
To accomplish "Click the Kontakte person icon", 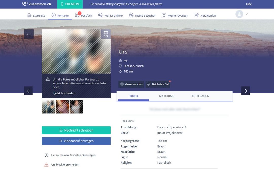I will point(54,15).
